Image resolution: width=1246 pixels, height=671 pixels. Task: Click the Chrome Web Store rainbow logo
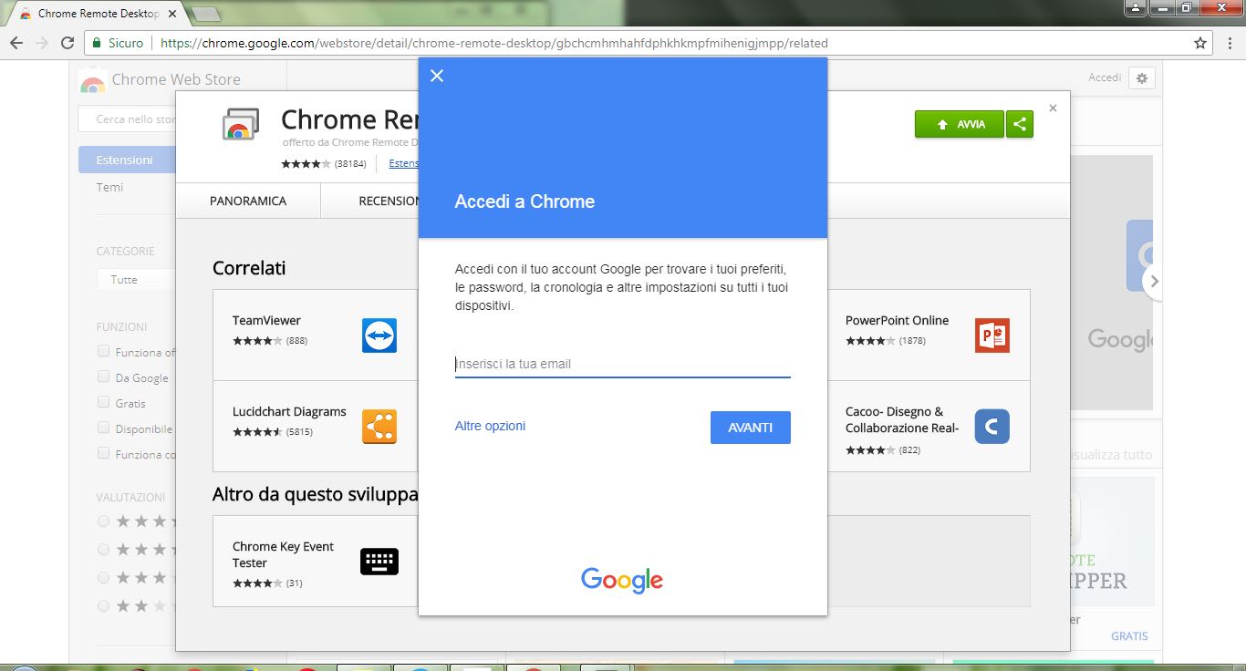click(x=92, y=80)
